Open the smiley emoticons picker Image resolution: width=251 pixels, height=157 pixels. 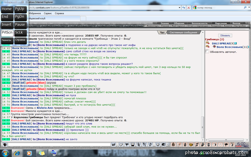coord(158,145)
